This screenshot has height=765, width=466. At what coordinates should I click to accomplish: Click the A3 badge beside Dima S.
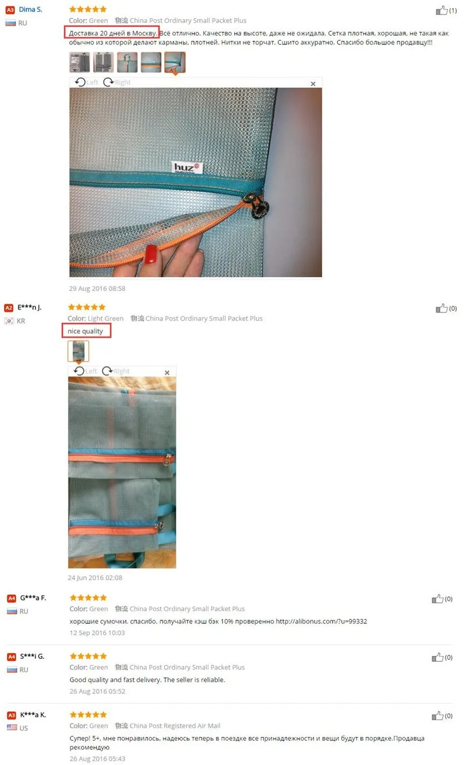coord(10,10)
